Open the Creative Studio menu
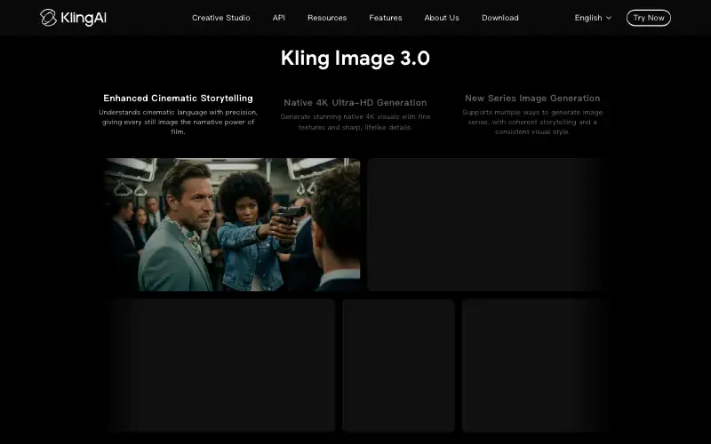The height and width of the screenshot is (444, 711). [220, 18]
